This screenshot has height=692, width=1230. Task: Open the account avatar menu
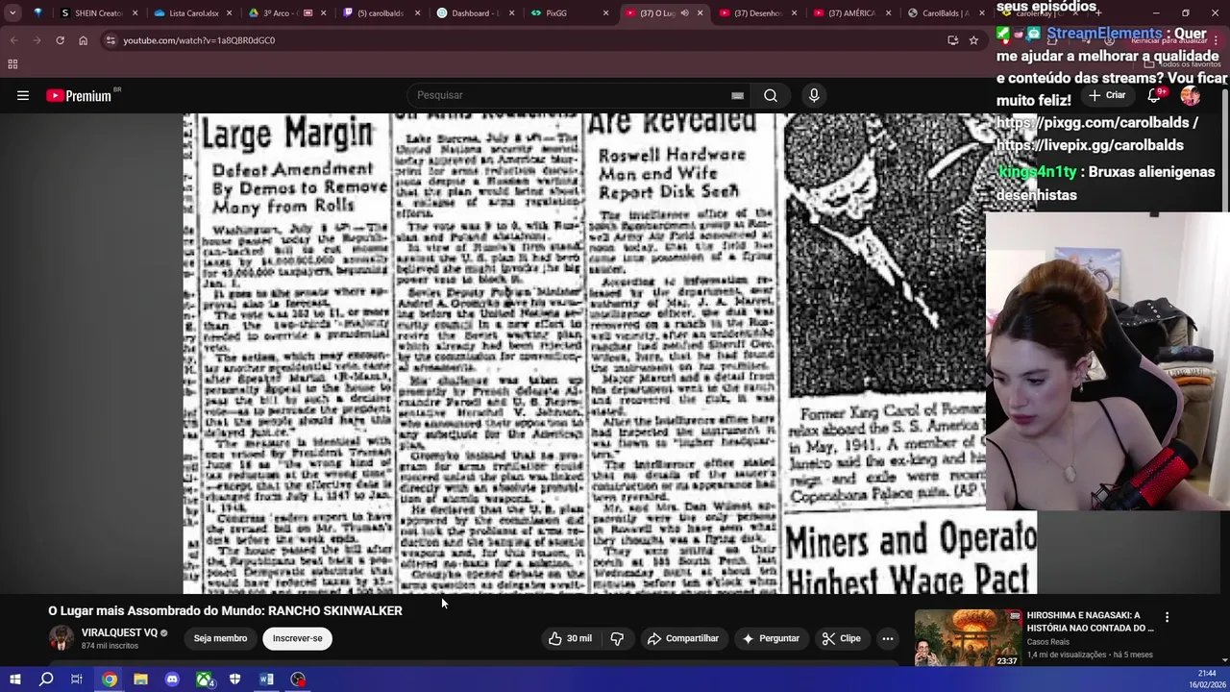[x=1191, y=95]
